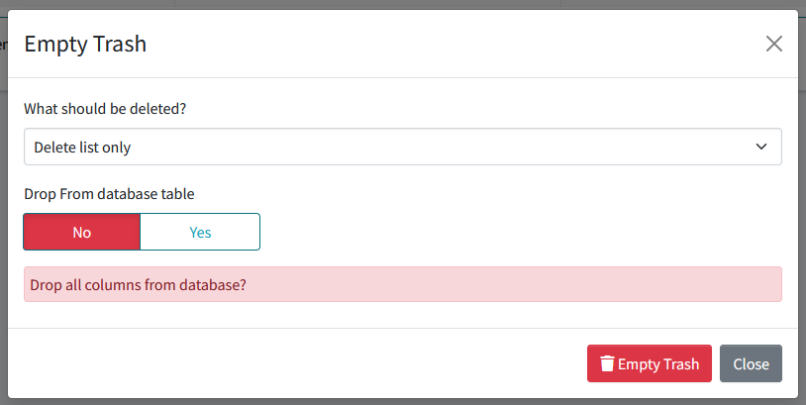The height and width of the screenshot is (405, 806).
Task: Select No for Drop From database table
Action: (x=82, y=232)
